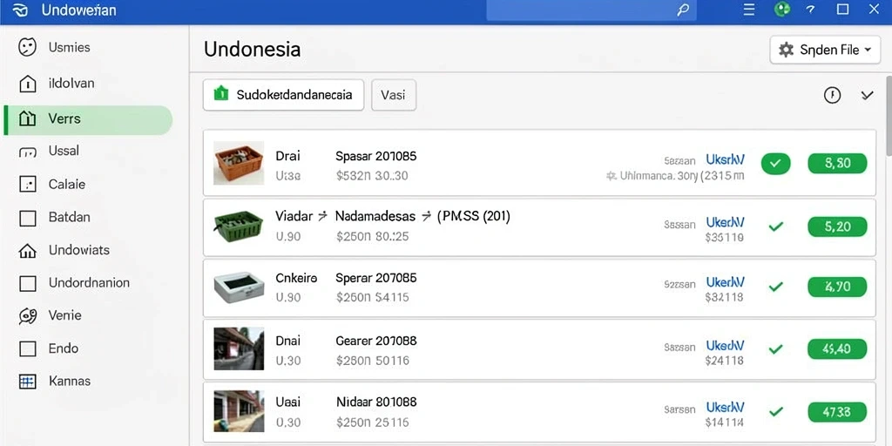892x446 pixels.
Task: Click the Sudokerdandanecaia button
Action: coord(283,95)
